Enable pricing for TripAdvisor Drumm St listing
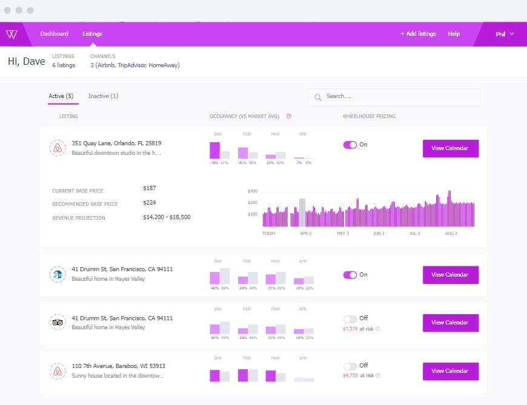527x405 pixels. 350,318
